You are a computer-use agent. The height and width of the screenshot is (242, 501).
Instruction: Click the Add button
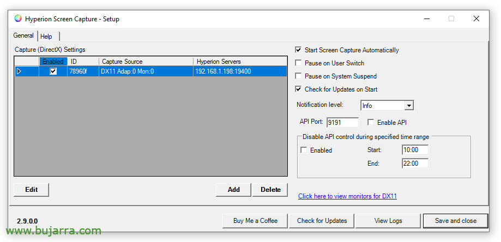(233, 190)
